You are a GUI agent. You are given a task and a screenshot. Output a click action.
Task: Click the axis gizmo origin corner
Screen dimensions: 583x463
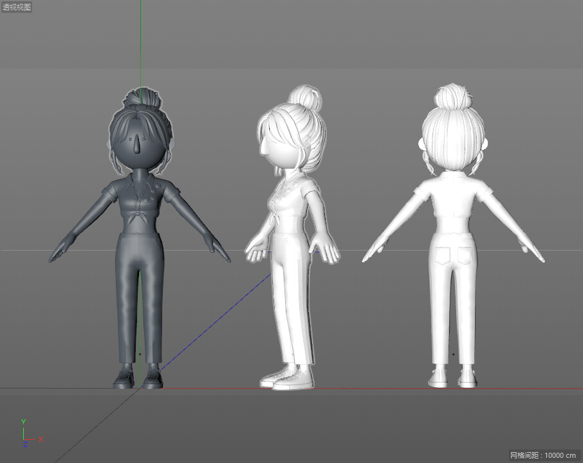pos(23,439)
